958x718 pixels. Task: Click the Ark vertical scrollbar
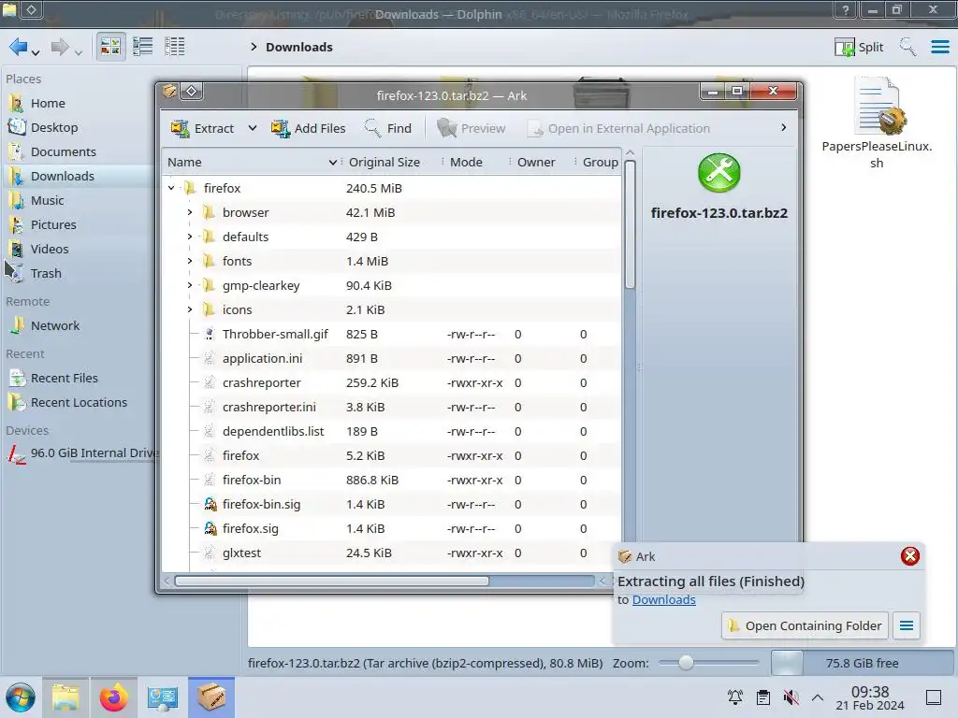[630, 223]
